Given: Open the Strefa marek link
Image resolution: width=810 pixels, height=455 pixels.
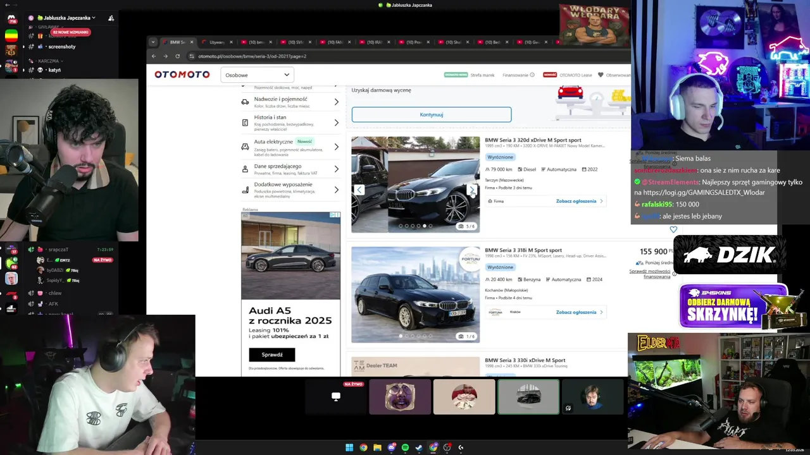Looking at the screenshot, I should click(482, 75).
